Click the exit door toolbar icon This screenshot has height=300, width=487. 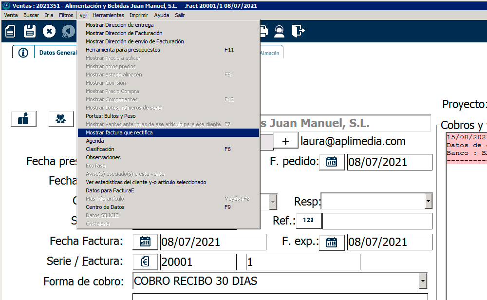pos(298,32)
